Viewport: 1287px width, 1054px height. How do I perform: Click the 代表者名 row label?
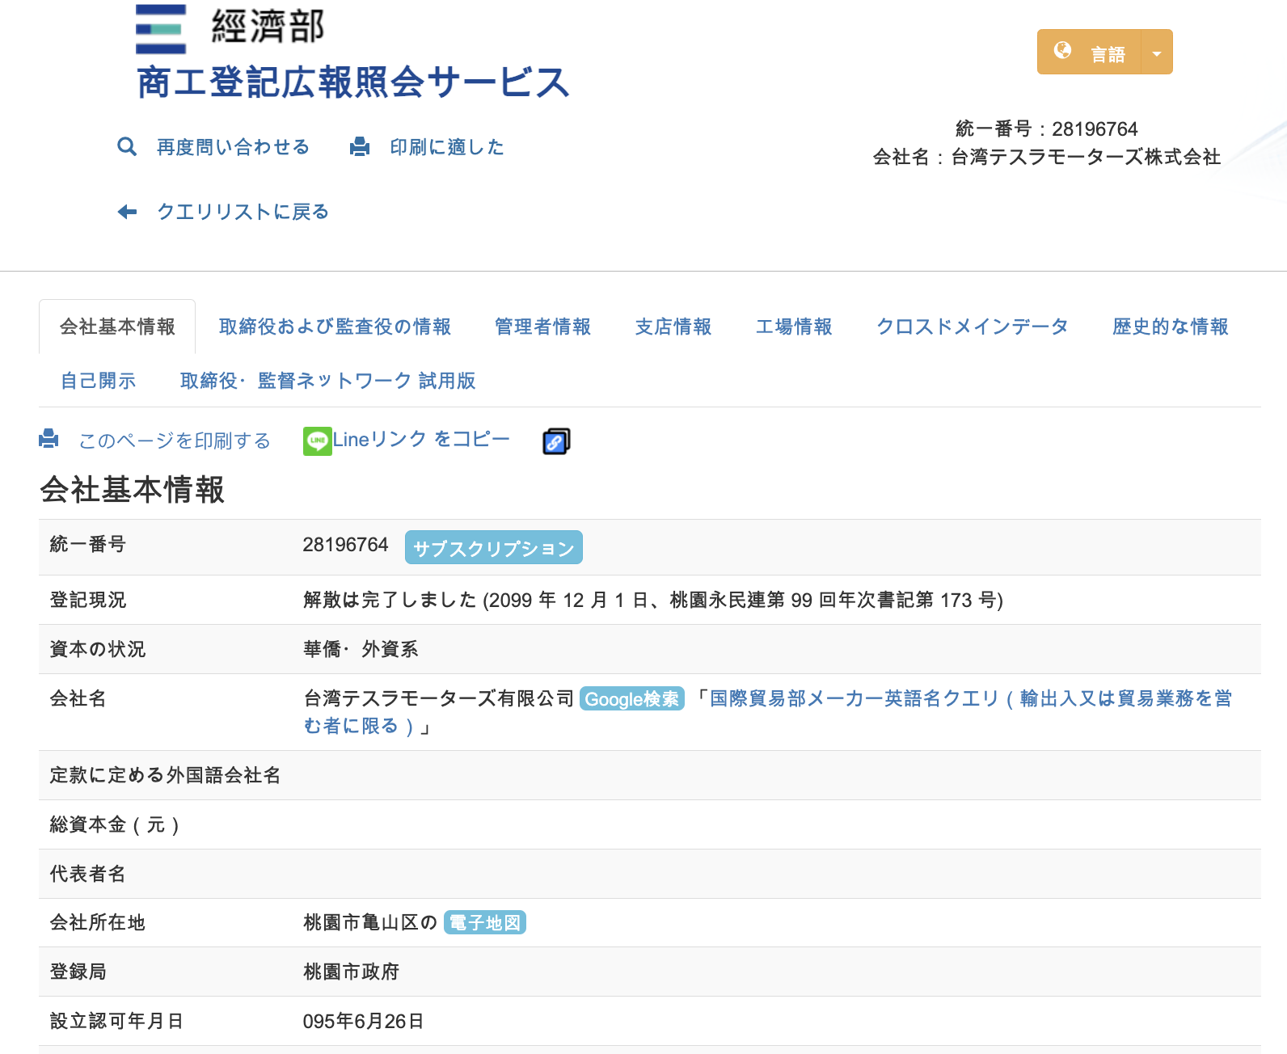pos(87,874)
